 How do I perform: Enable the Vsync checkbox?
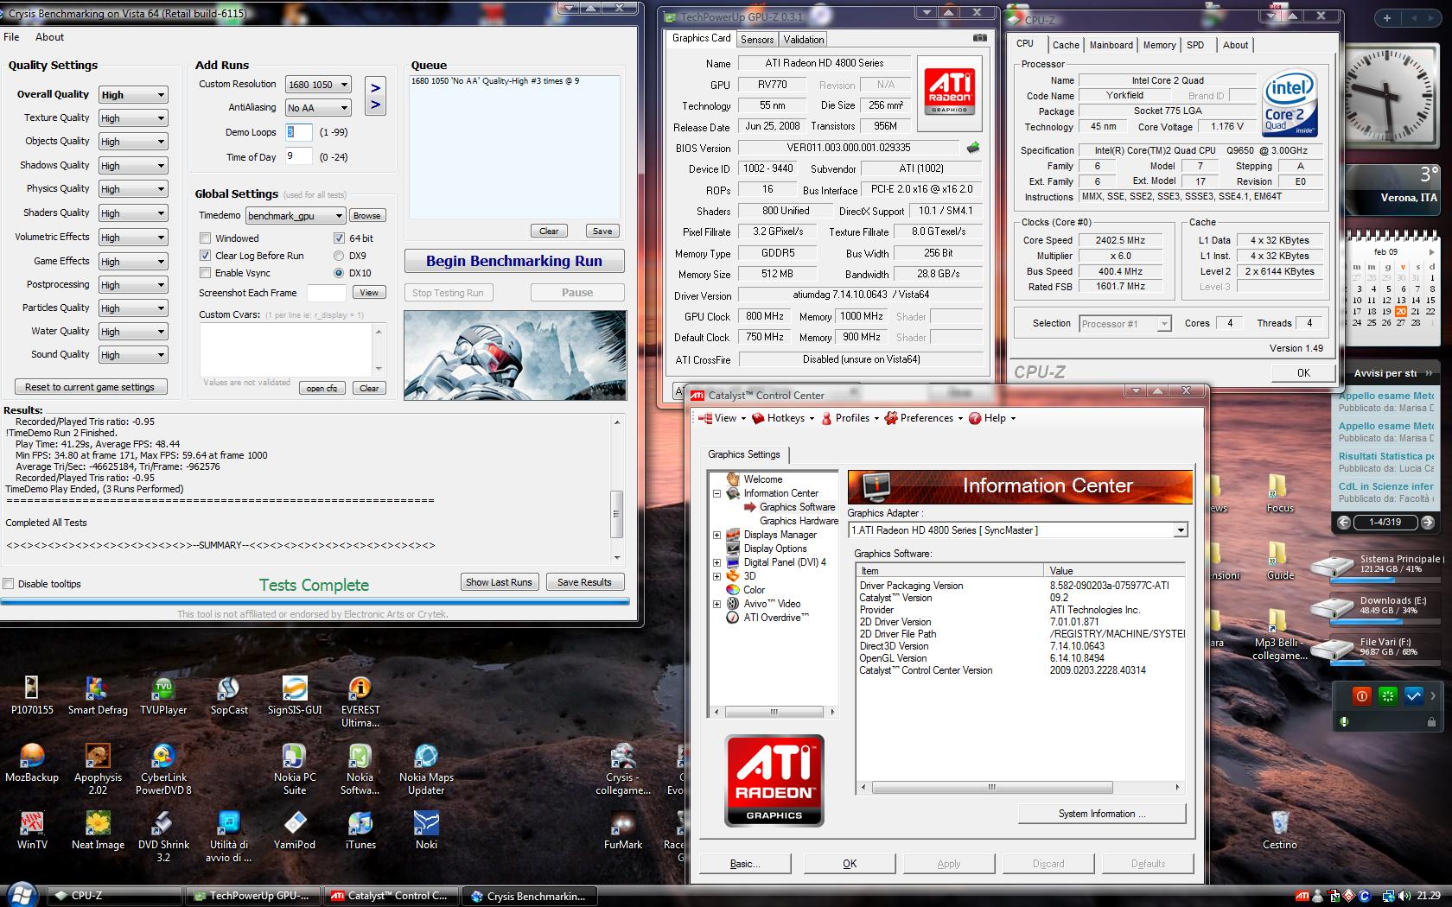click(206, 273)
